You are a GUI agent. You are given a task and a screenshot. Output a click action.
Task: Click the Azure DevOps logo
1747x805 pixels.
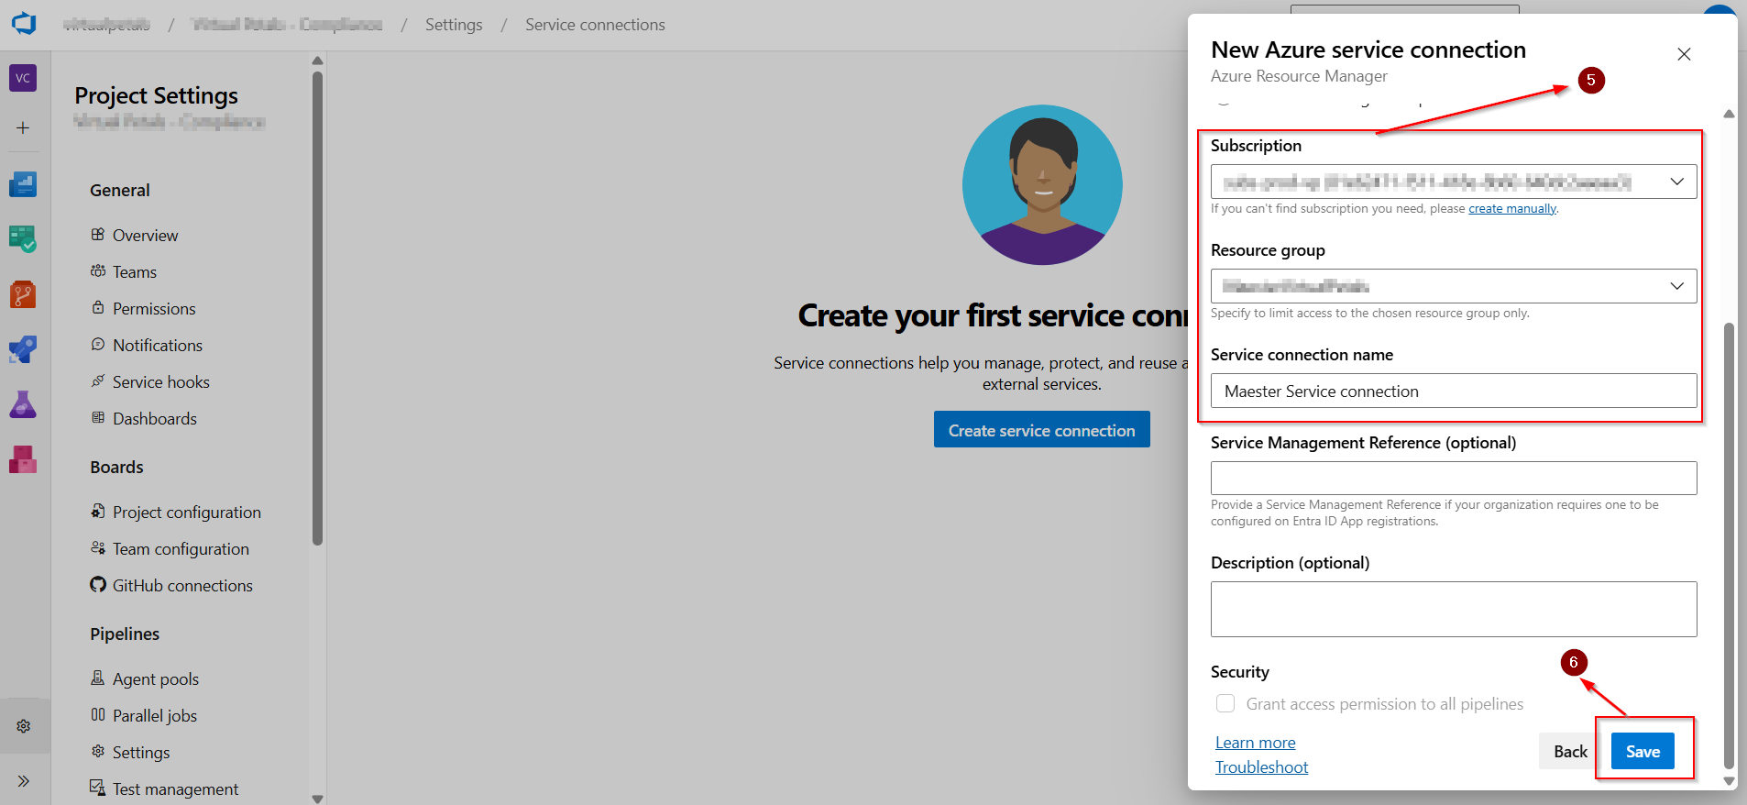tap(24, 24)
